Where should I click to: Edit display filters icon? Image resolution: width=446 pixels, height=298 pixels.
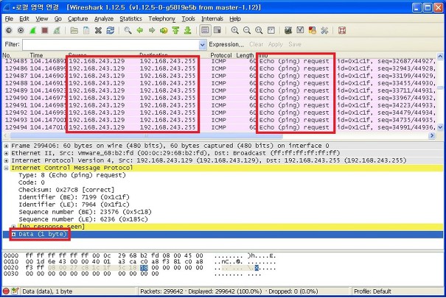[300, 30]
